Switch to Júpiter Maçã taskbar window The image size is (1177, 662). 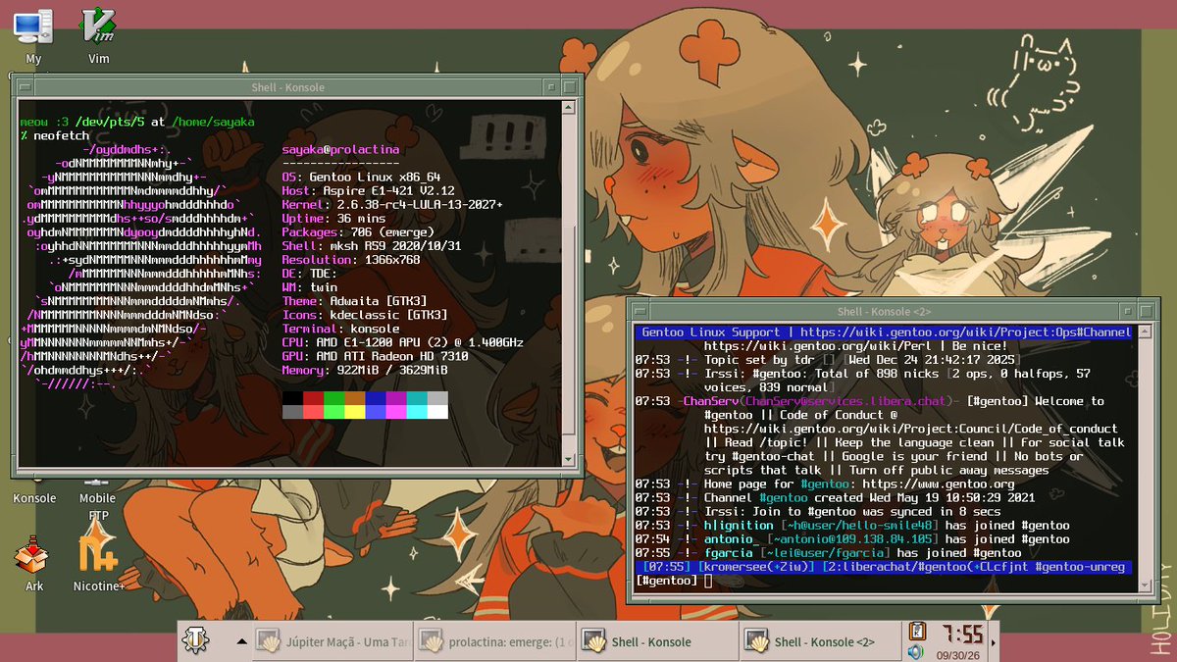point(333,642)
